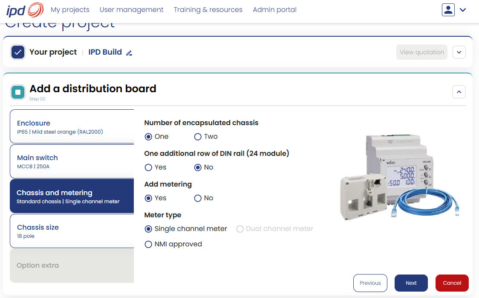Click the user profile avatar icon
The height and width of the screenshot is (298, 479).
click(x=448, y=10)
